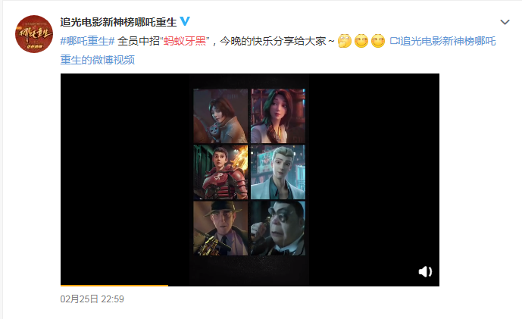The height and width of the screenshot is (319, 522).
Task: Click the last smiling emoji
Action: click(x=378, y=41)
